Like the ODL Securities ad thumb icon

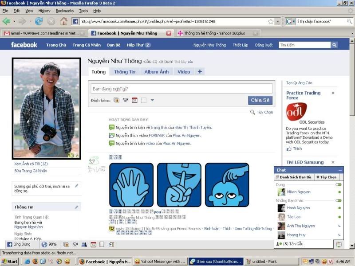click(289, 149)
